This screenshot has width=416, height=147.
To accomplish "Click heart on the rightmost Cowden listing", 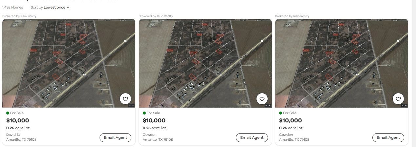I will coord(398,99).
